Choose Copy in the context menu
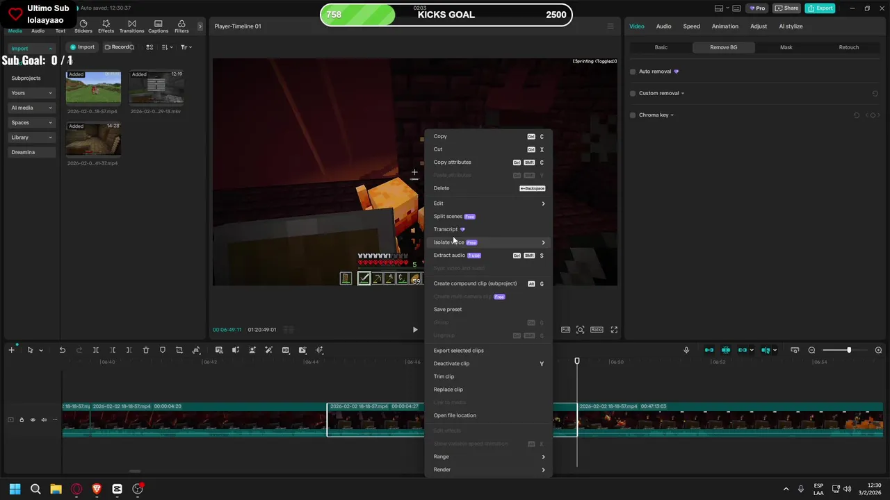 (x=489, y=136)
